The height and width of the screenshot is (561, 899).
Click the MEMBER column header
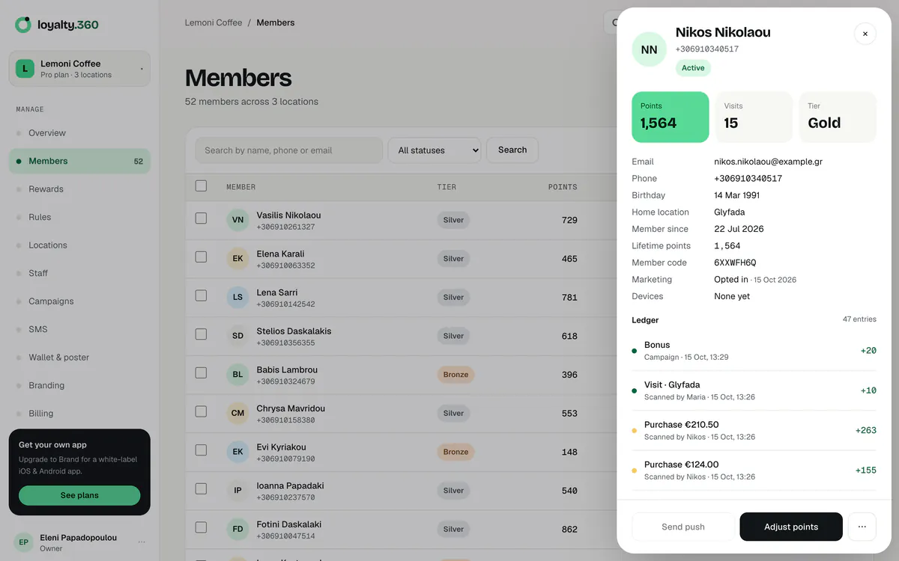click(241, 187)
